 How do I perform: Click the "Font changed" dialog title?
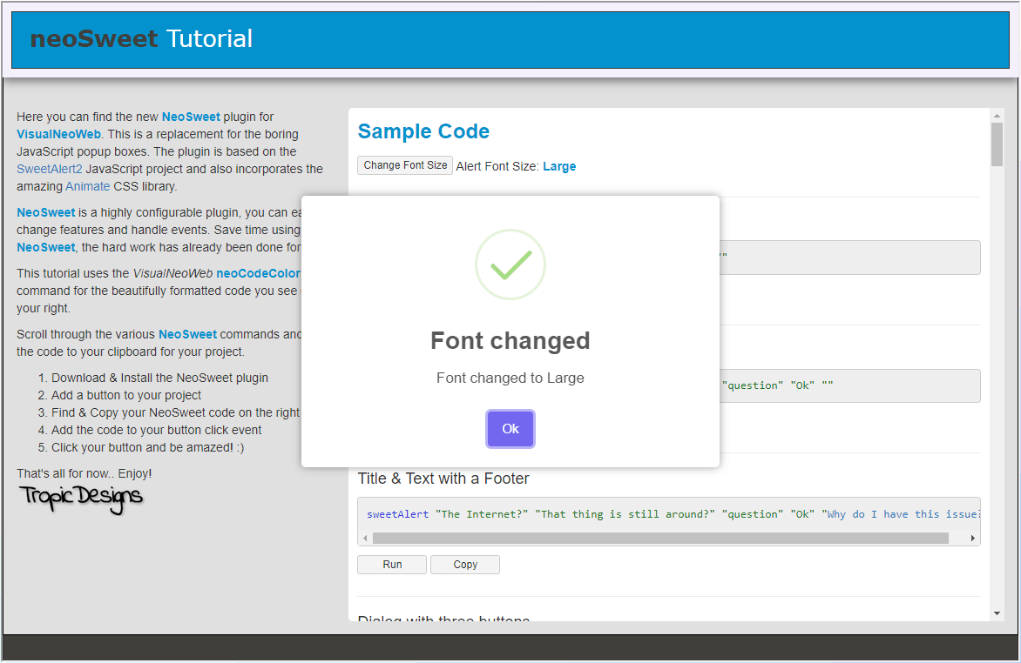[510, 341]
